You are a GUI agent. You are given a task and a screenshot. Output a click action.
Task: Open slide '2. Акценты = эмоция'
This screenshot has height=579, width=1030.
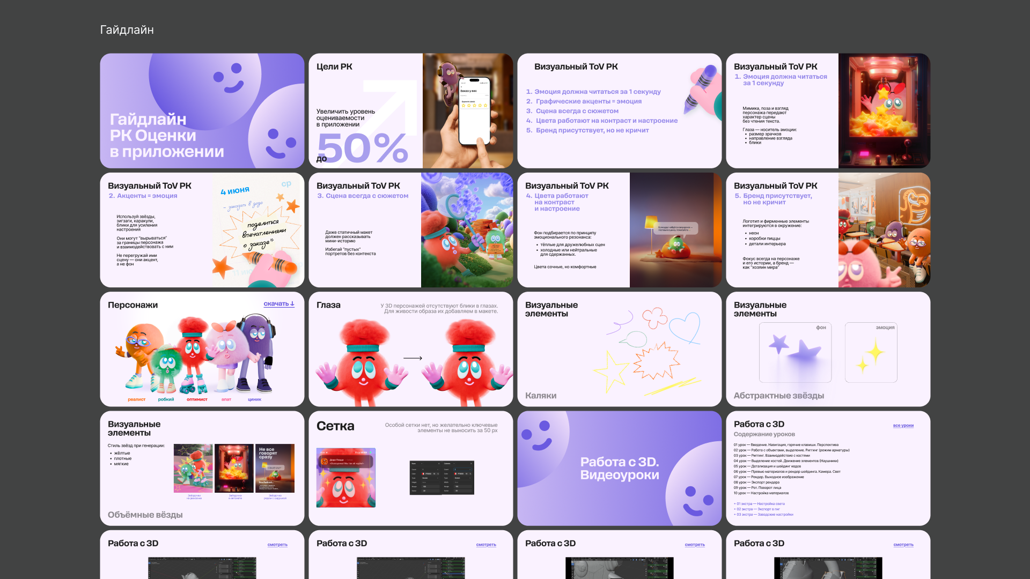click(202, 230)
